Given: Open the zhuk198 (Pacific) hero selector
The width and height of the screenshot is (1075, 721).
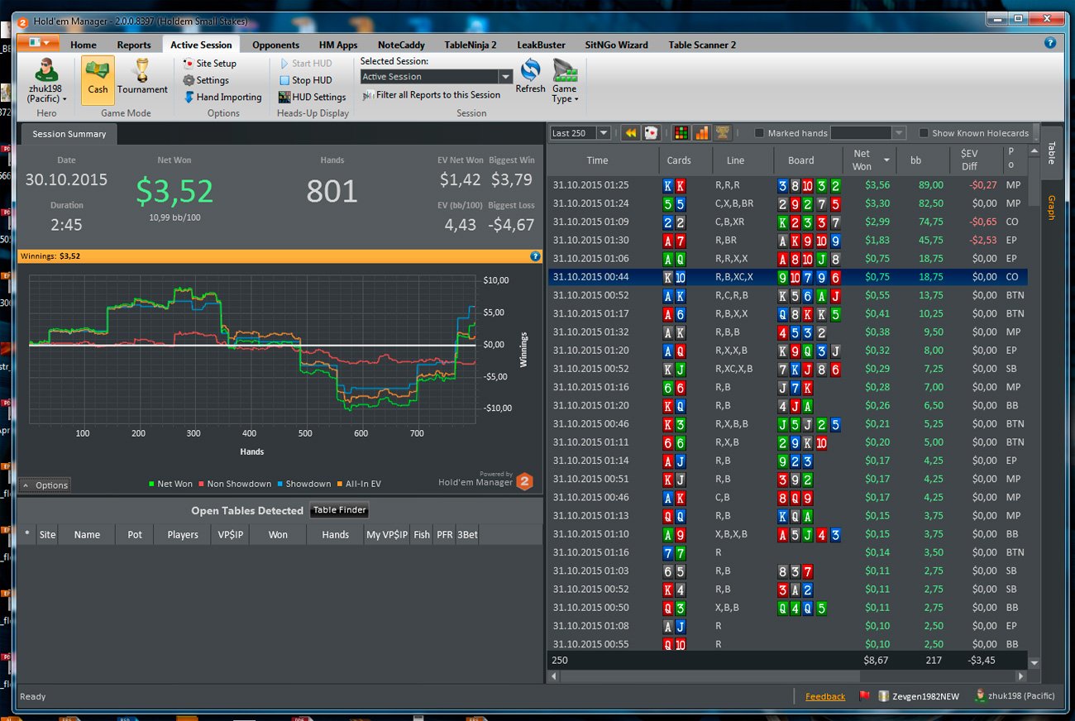Looking at the screenshot, I should coord(45,81).
